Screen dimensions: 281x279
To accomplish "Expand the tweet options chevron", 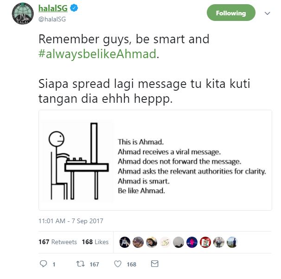I will coord(268,13).
